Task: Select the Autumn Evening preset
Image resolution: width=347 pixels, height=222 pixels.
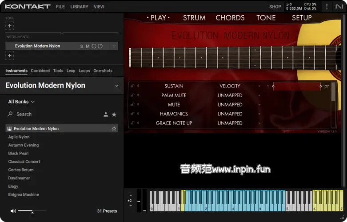Action: click(24, 145)
